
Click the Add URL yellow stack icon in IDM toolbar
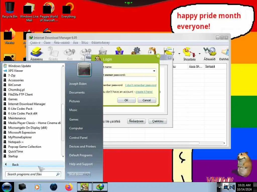[37, 52]
